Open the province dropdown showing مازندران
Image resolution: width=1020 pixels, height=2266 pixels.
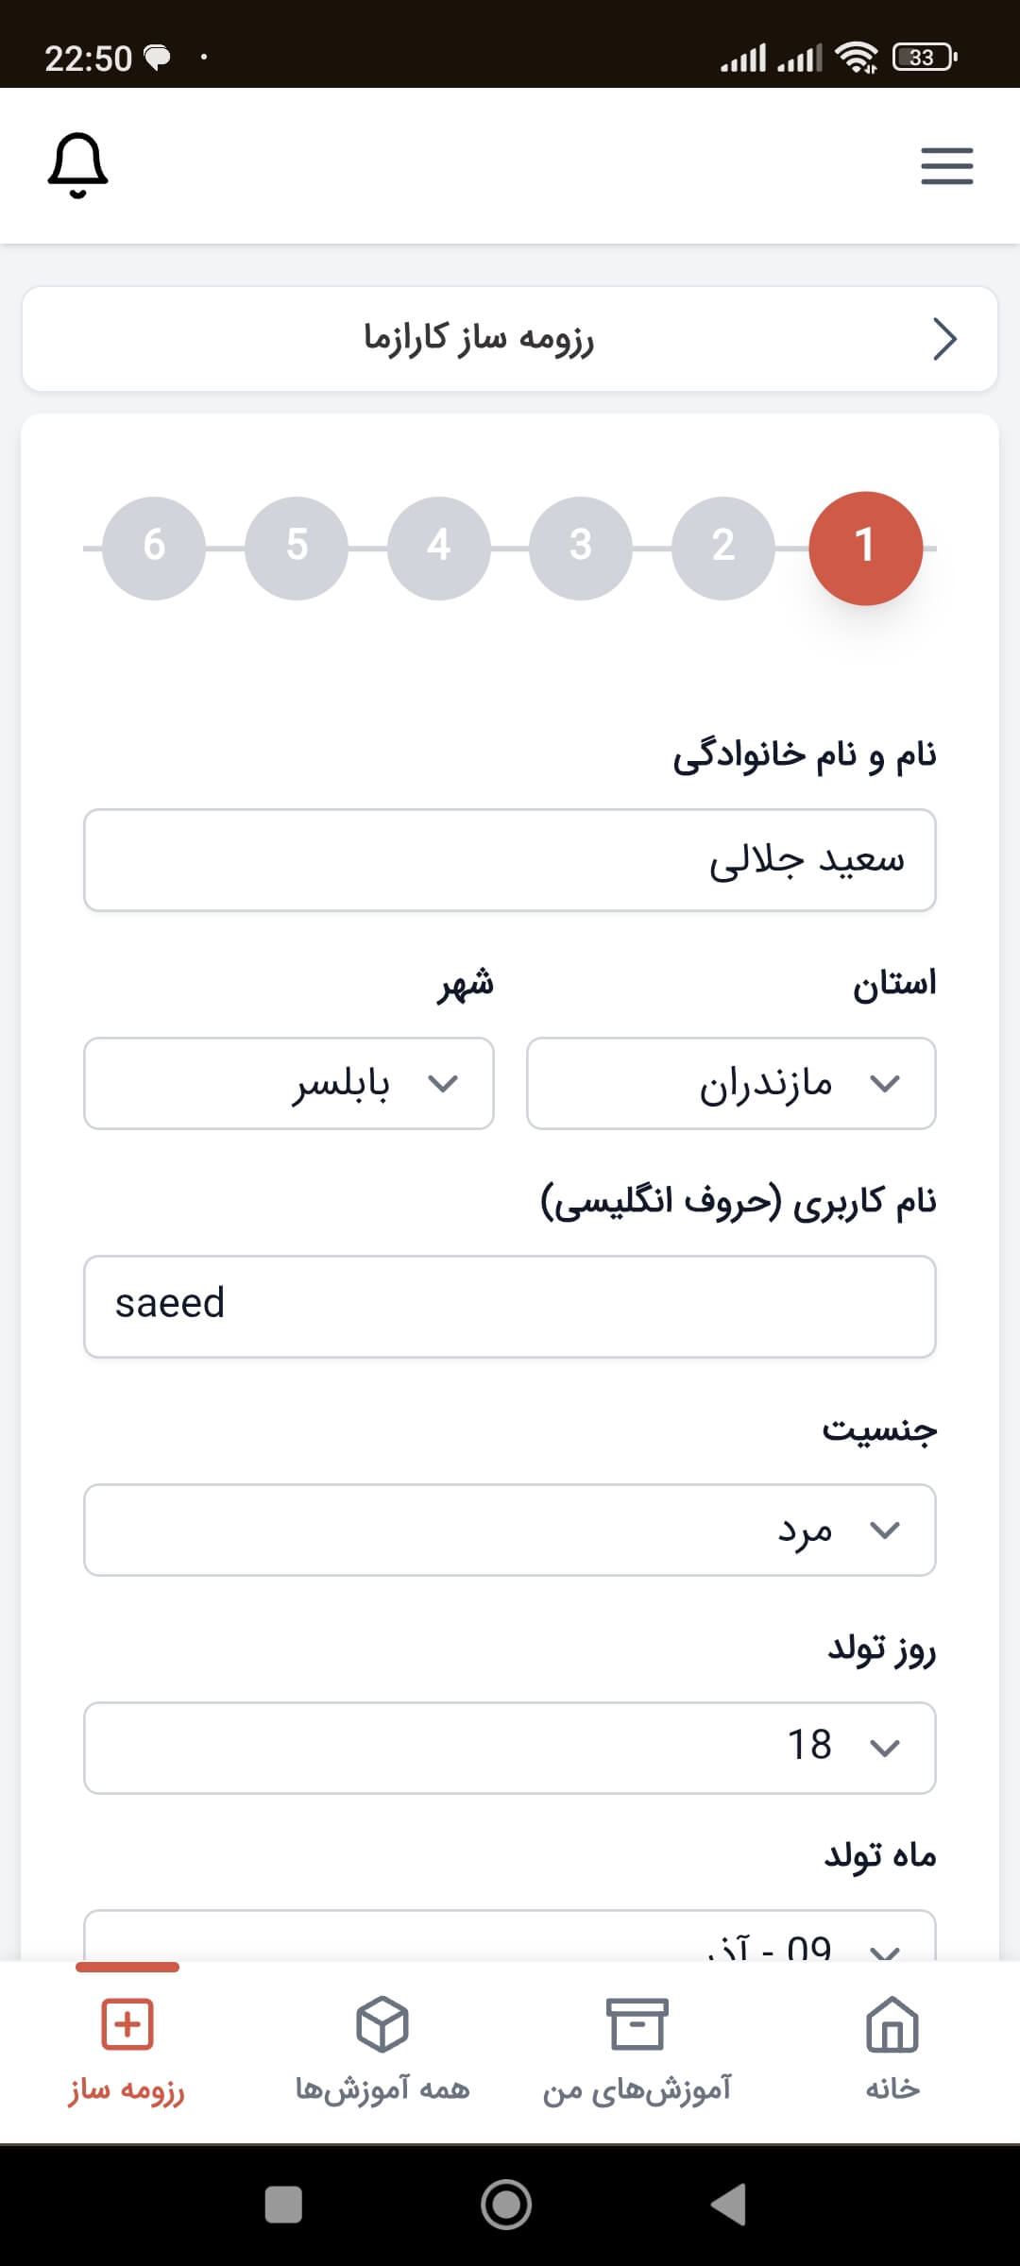730,1083
